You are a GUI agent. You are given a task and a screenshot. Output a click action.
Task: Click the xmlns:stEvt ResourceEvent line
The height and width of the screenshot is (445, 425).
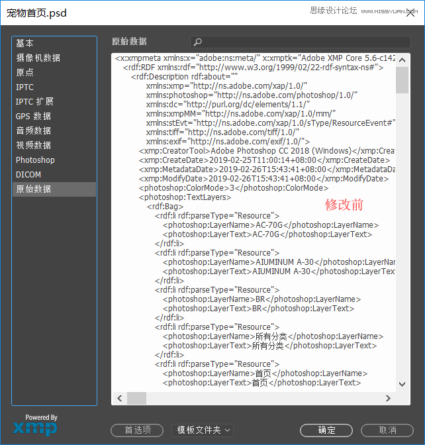click(271, 123)
